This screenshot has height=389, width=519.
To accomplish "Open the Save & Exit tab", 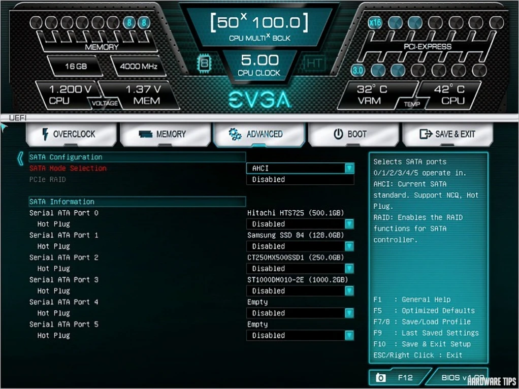I will [448, 134].
